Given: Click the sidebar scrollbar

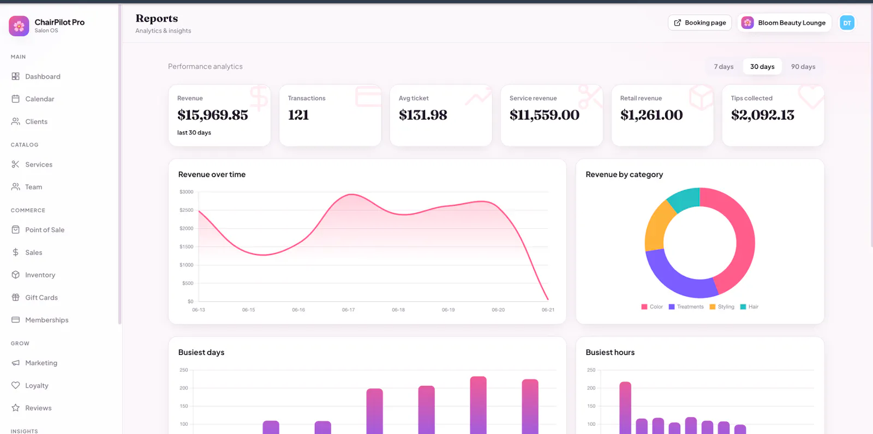Looking at the screenshot, I should tap(119, 164).
